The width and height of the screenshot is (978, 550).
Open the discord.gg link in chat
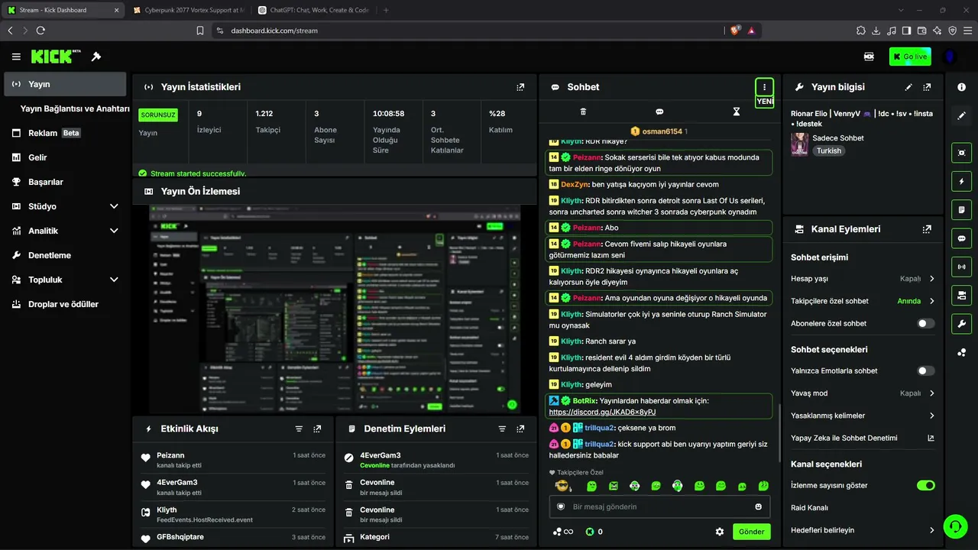(602, 412)
